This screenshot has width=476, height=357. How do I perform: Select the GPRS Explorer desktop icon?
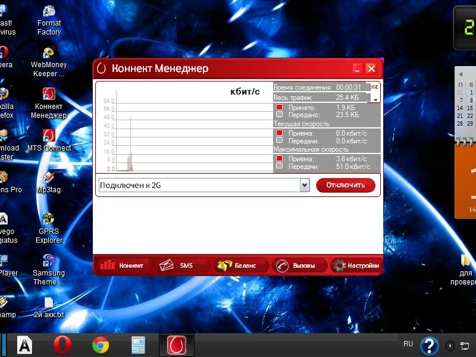pos(49,228)
